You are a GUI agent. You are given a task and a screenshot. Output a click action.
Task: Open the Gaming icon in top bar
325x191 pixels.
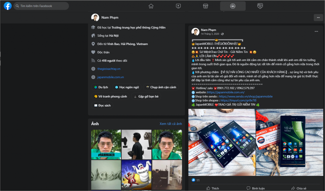click(x=260, y=6)
